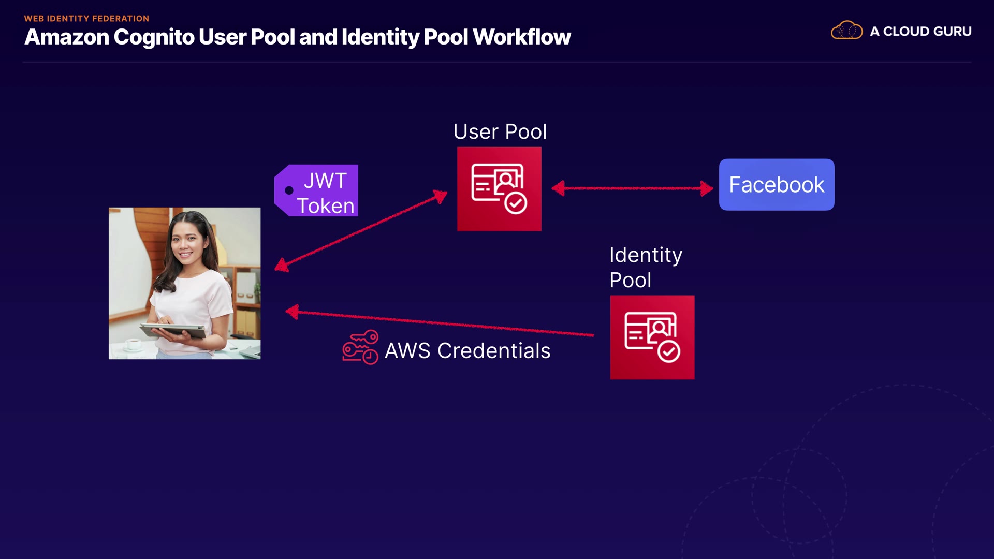This screenshot has width=994, height=559.
Task: Click the AWS Credentials text
Action: tap(467, 351)
